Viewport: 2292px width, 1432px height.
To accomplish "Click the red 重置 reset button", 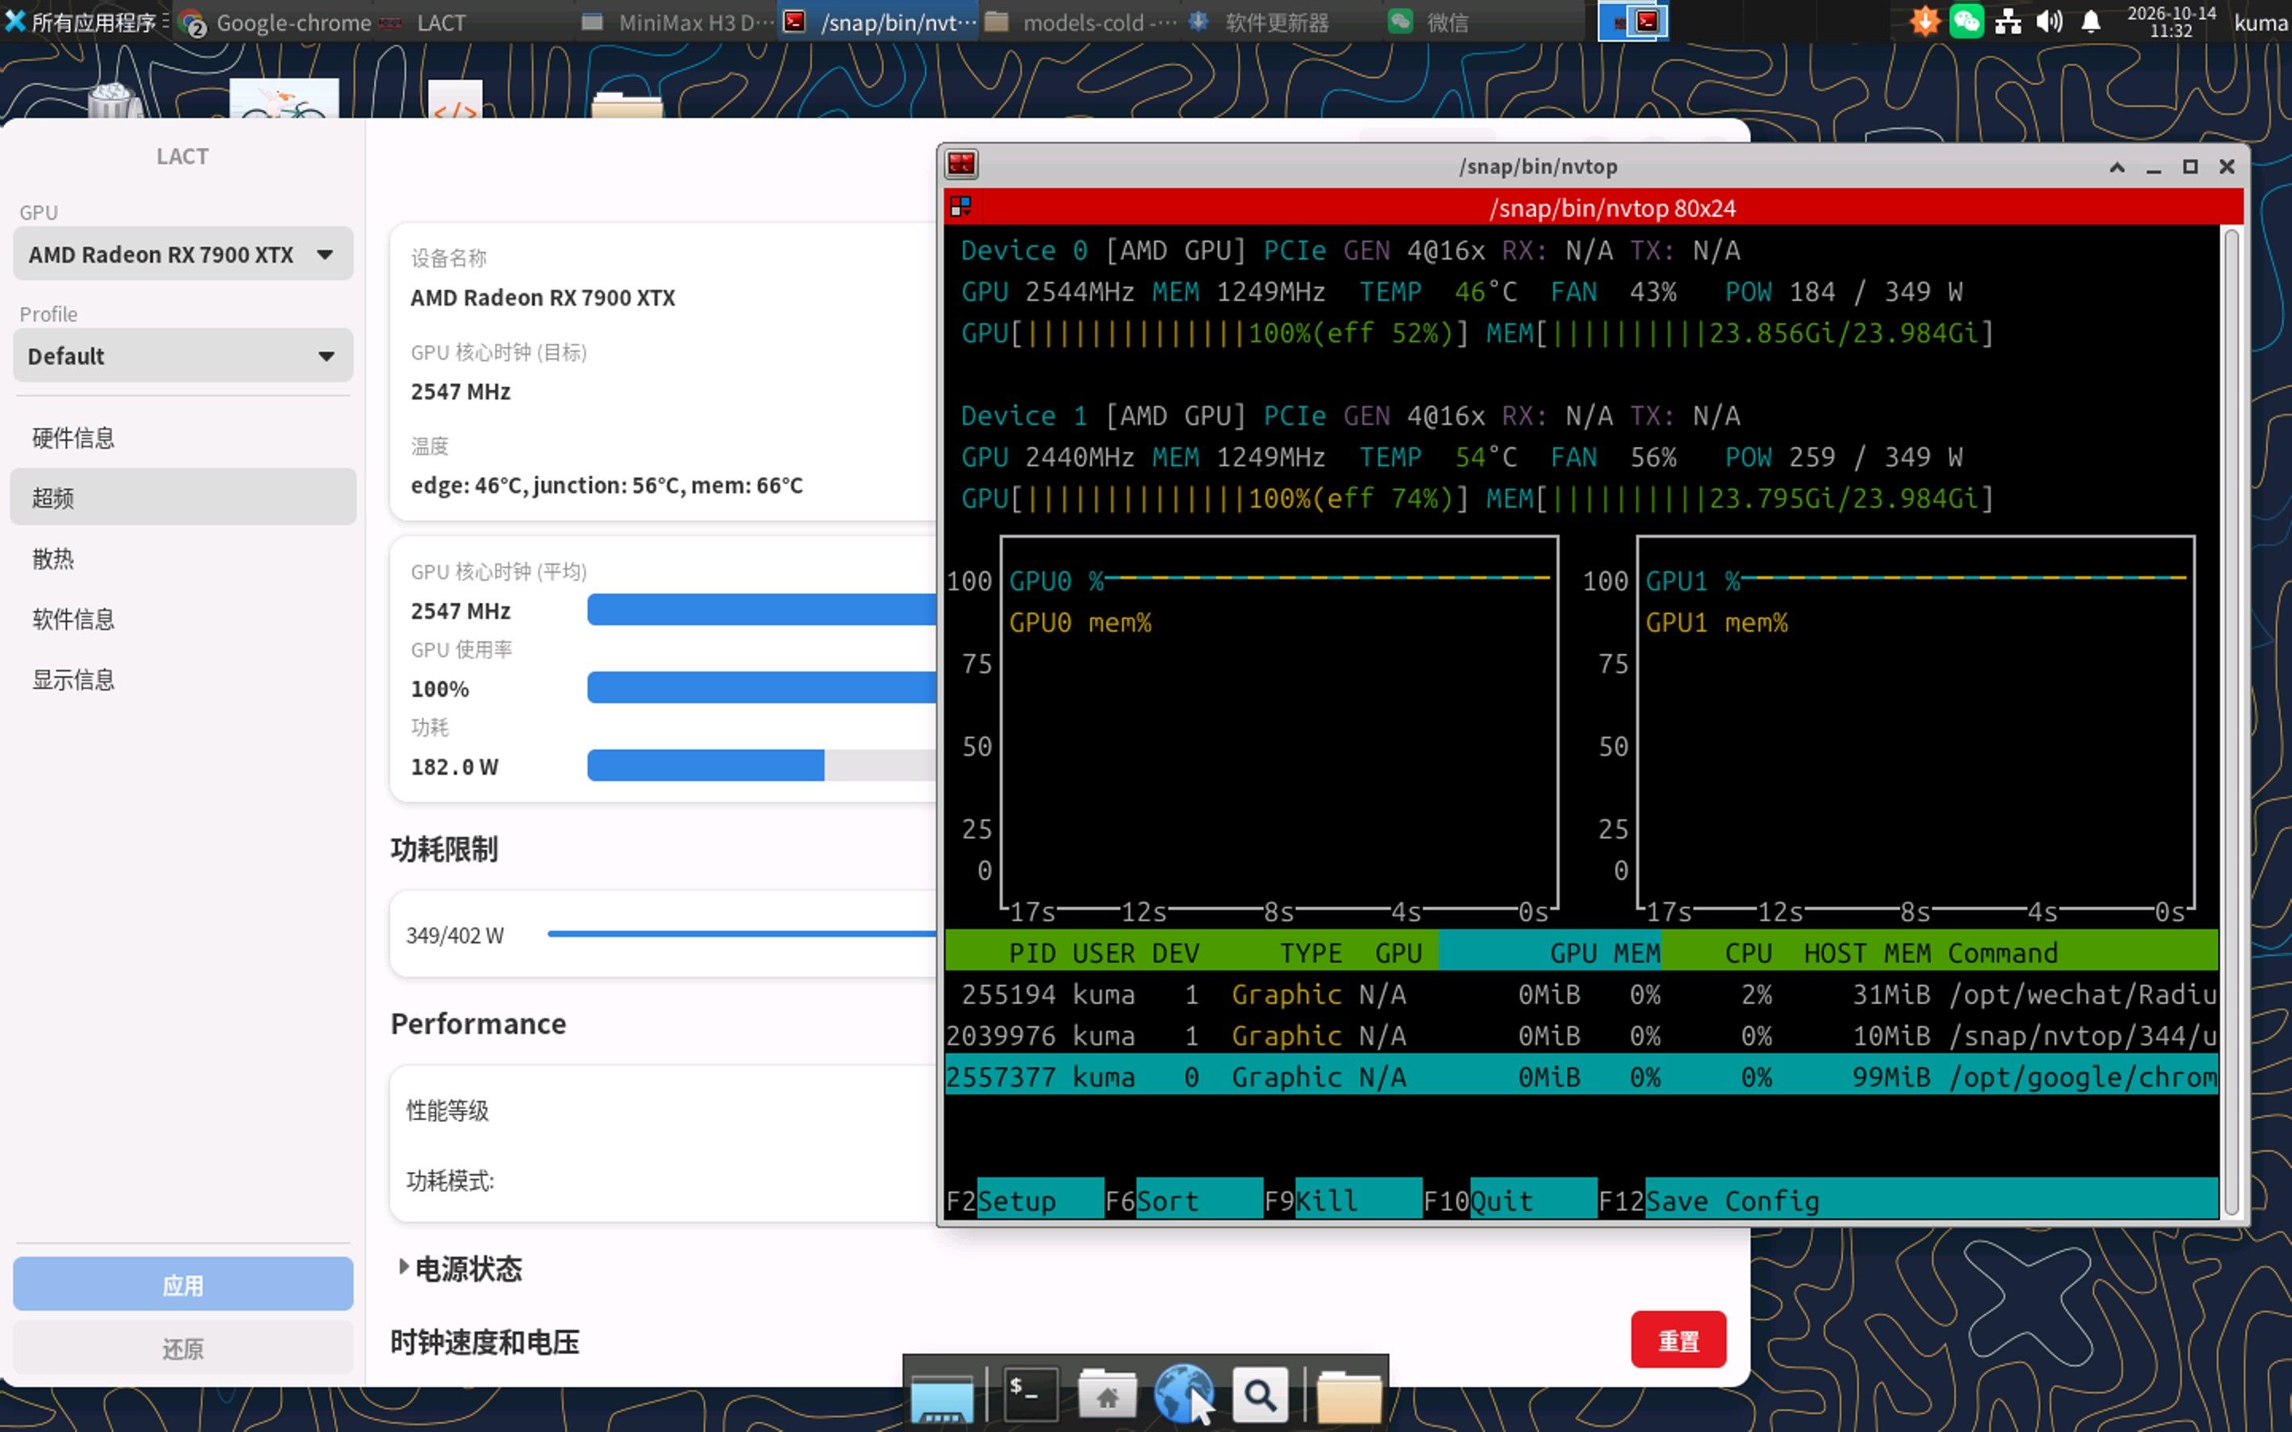I will (x=1678, y=1341).
